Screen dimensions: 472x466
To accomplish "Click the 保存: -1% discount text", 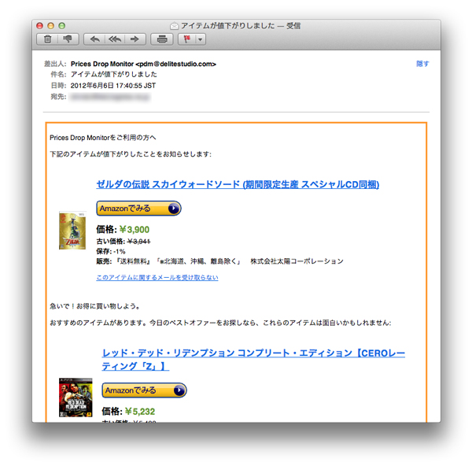I will click(111, 251).
